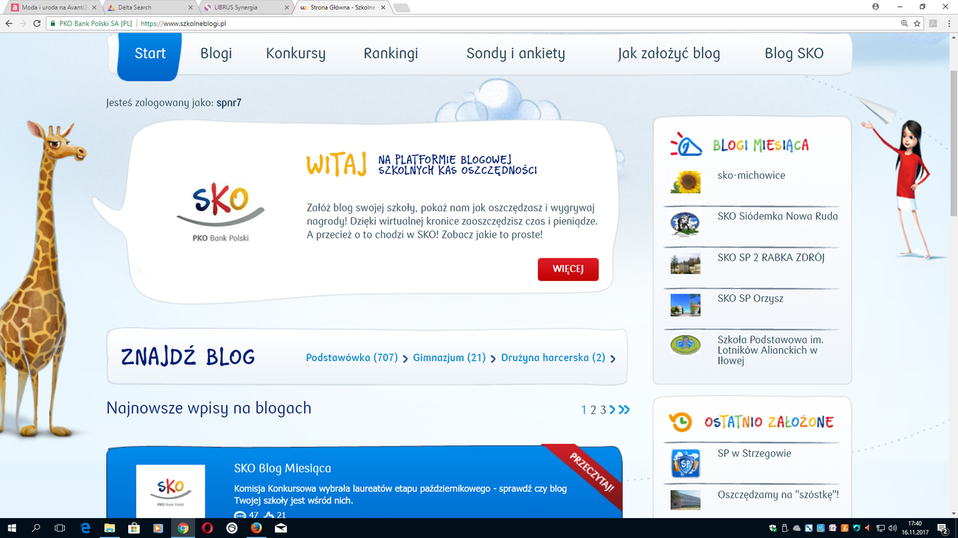Viewport: 958px width, 538px height.
Task: Launch Firefox from the taskbar
Action: pos(256,528)
